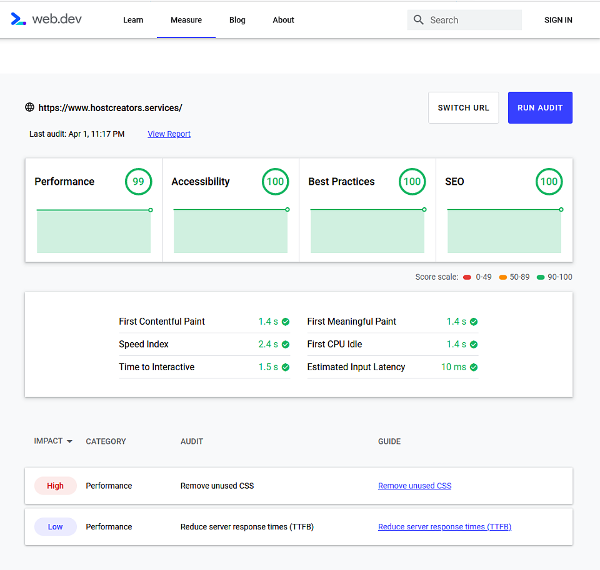The image size is (600, 570).
Task: Click the Speed Index value 2.4 s
Action: tap(268, 344)
